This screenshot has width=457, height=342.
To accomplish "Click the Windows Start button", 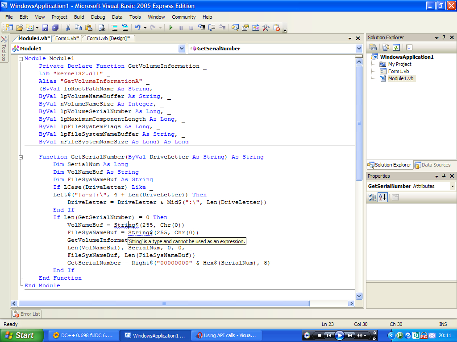I will point(21,335).
